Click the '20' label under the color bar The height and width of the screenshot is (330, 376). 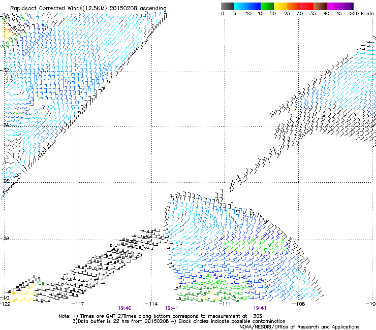[x=273, y=14]
